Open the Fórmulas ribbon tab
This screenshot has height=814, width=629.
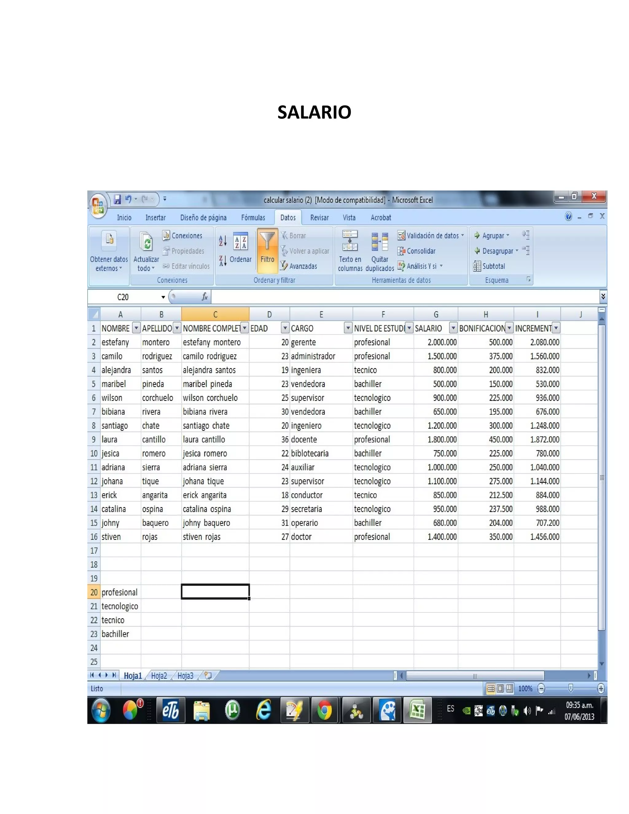coord(253,218)
